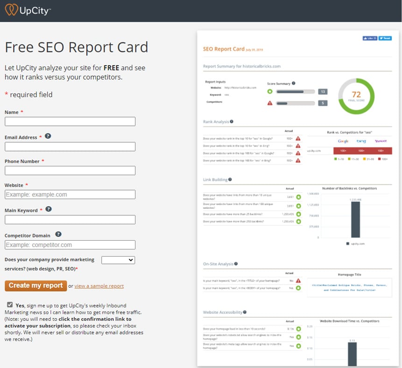The width and height of the screenshot is (402, 368).
Task: Click the green star icon in Score Summary
Action: (270, 91)
